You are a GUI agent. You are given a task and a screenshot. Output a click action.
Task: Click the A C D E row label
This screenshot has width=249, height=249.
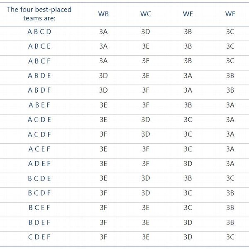pyautogui.click(x=39, y=120)
